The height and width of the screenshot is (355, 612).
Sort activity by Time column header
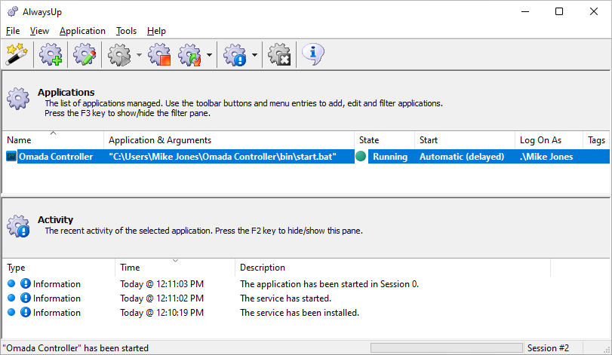tap(175, 268)
